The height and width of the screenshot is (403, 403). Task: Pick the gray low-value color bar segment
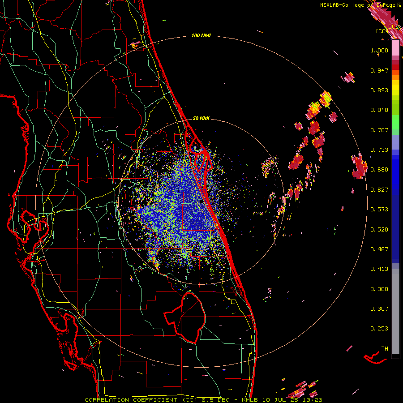tap(395, 311)
